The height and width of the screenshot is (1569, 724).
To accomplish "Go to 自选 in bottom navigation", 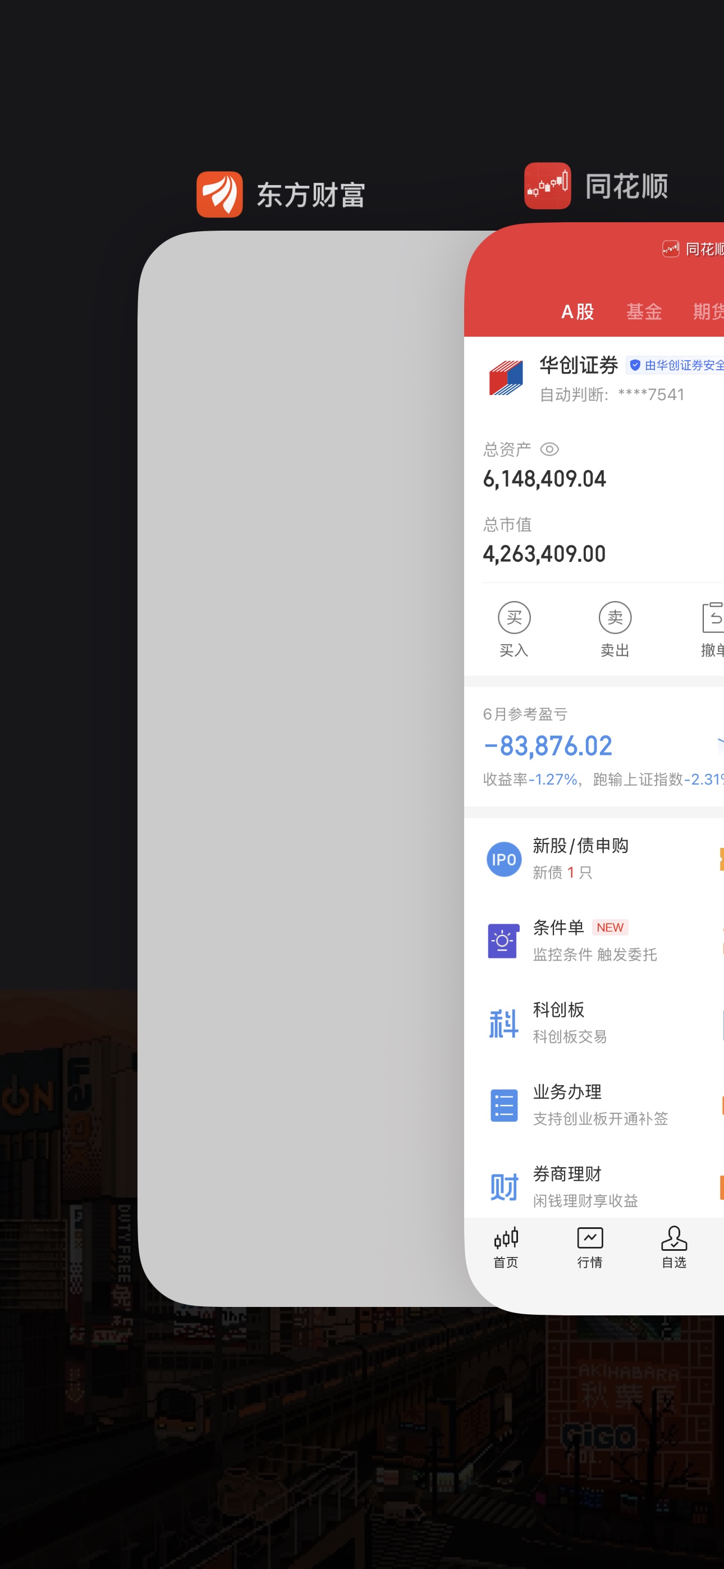I will [x=673, y=1249].
